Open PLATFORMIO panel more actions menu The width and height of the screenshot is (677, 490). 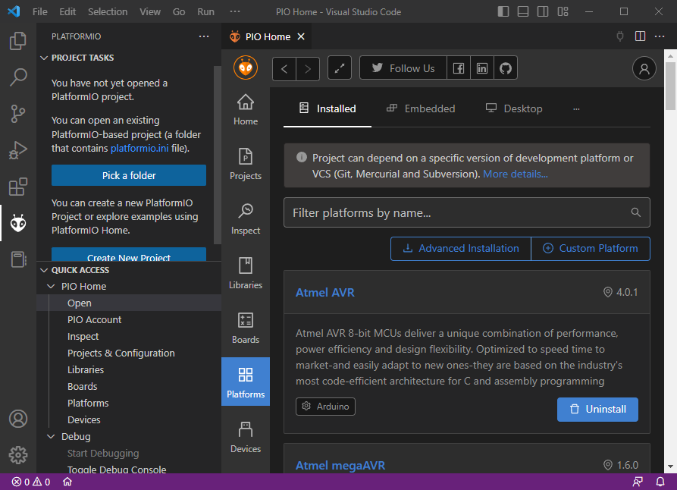(x=204, y=36)
